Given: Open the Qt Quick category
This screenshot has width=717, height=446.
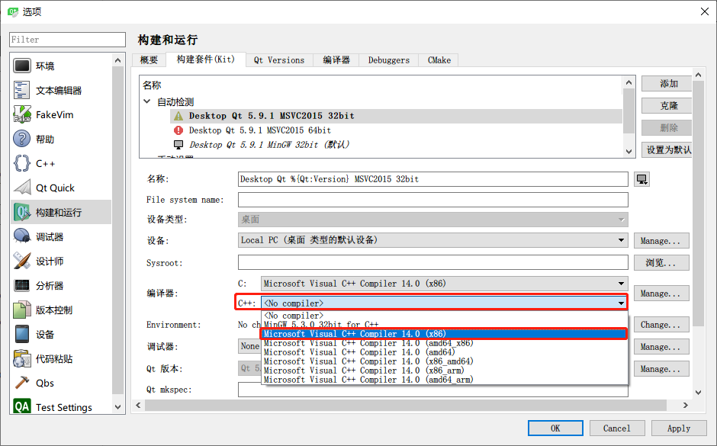Looking at the screenshot, I should pos(61,188).
